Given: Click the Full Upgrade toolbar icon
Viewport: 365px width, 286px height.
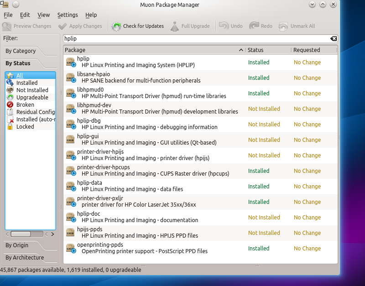Looking at the screenshot, I should coord(175,26).
